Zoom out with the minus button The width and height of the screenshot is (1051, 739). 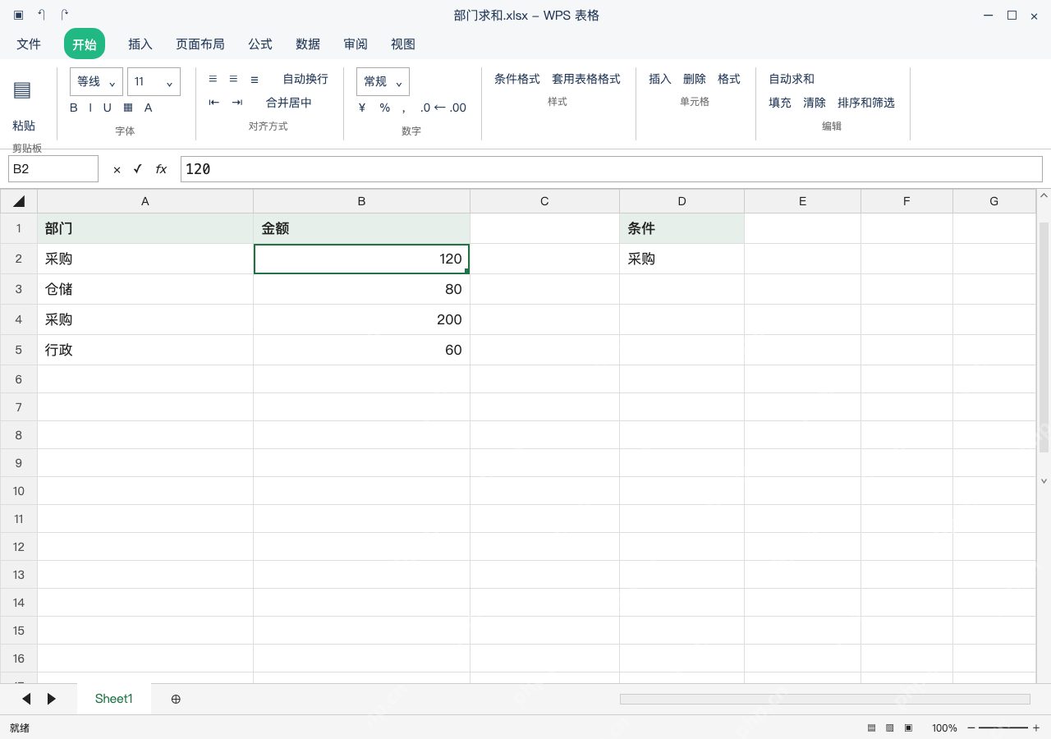[971, 728]
